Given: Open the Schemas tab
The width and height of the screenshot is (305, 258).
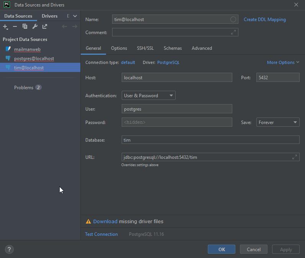Looking at the screenshot, I should tap(173, 48).
